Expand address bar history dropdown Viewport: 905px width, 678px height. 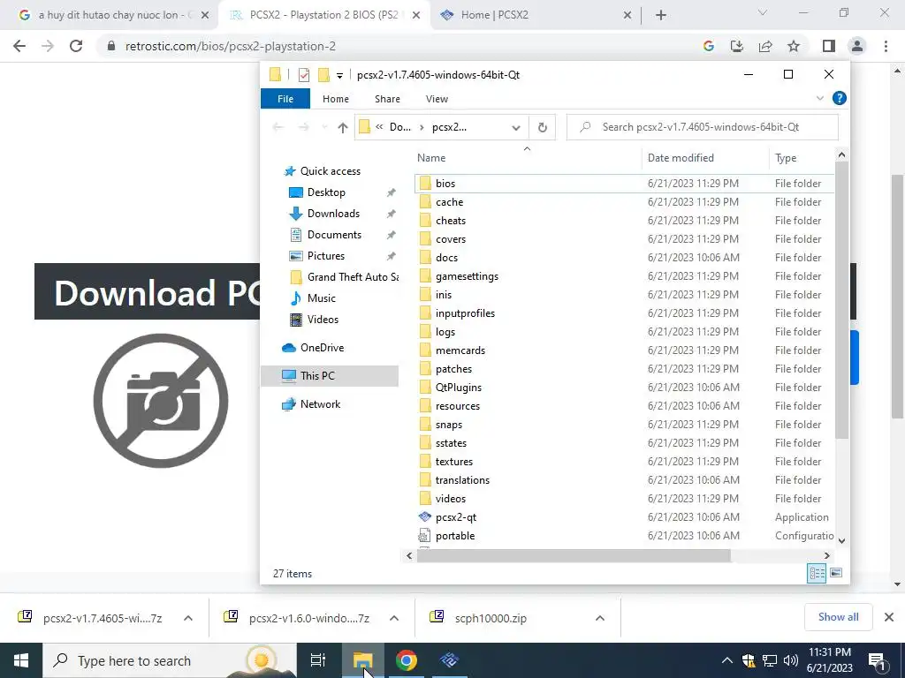click(x=516, y=127)
